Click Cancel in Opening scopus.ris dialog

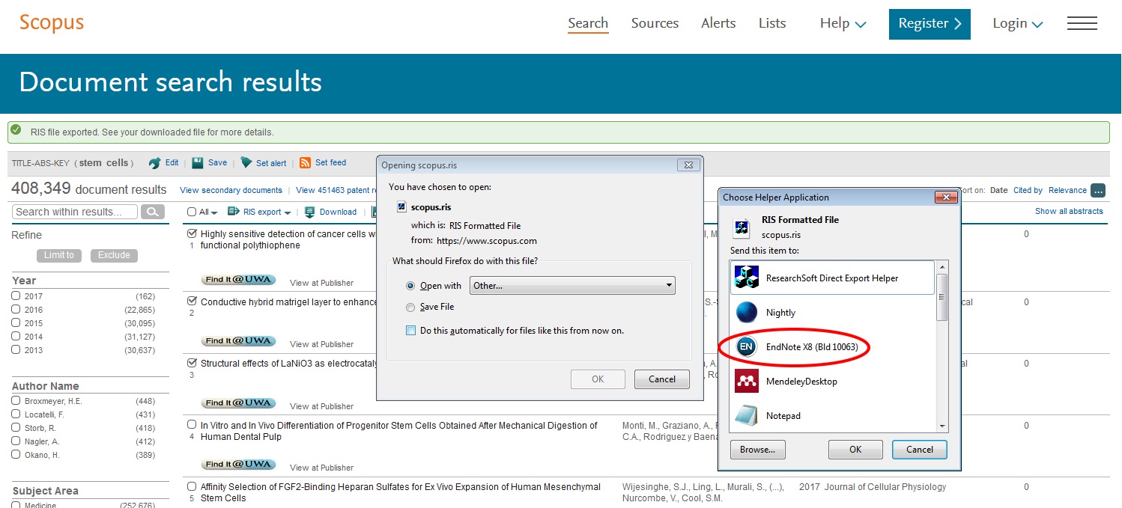pos(662,379)
